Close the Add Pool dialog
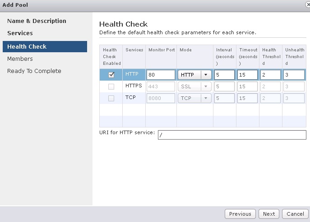Viewport: 310px width, 222px height. pos(308,5)
